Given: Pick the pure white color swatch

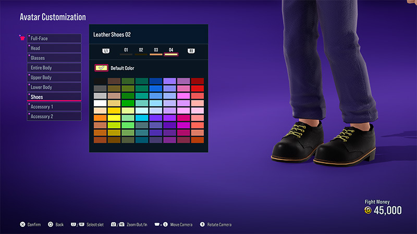Looking at the screenshot, I should pos(100,103).
